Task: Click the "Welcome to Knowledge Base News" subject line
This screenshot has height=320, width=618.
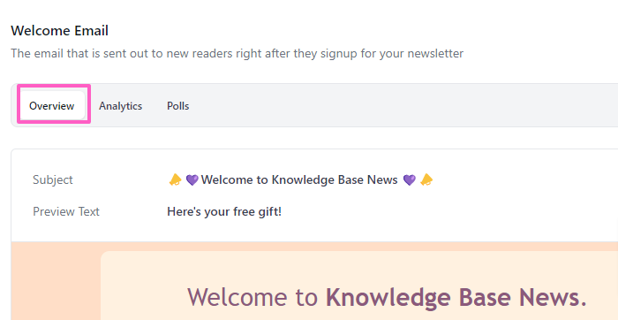Action: pyautogui.click(x=299, y=180)
